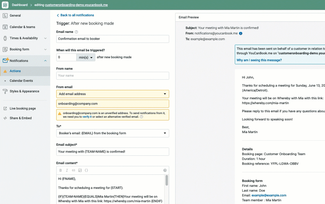Click inside the email content text area

[x=110, y=189]
